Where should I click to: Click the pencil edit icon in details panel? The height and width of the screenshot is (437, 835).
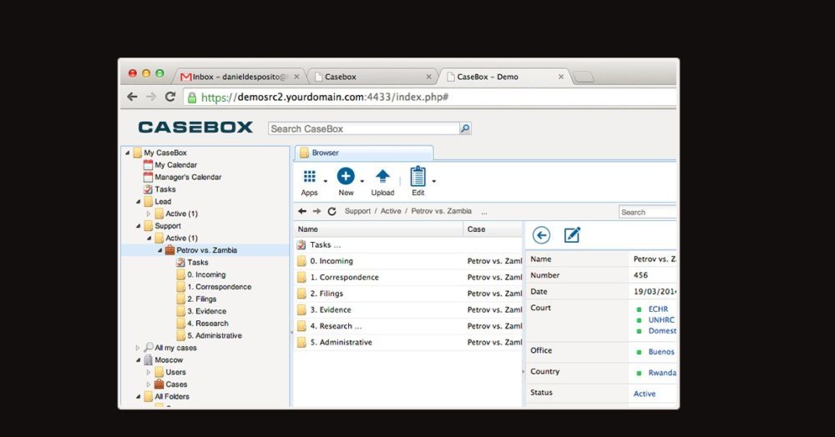572,235
